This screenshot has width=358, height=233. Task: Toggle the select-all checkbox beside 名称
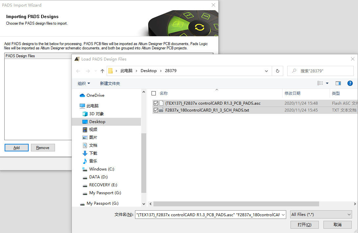click(x=154, y=93)
